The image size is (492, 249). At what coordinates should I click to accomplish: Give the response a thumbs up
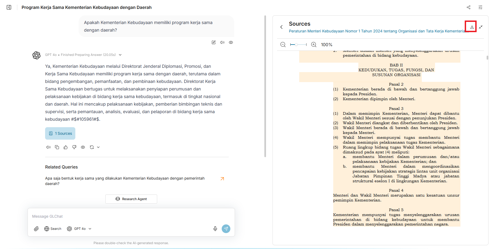66,147
